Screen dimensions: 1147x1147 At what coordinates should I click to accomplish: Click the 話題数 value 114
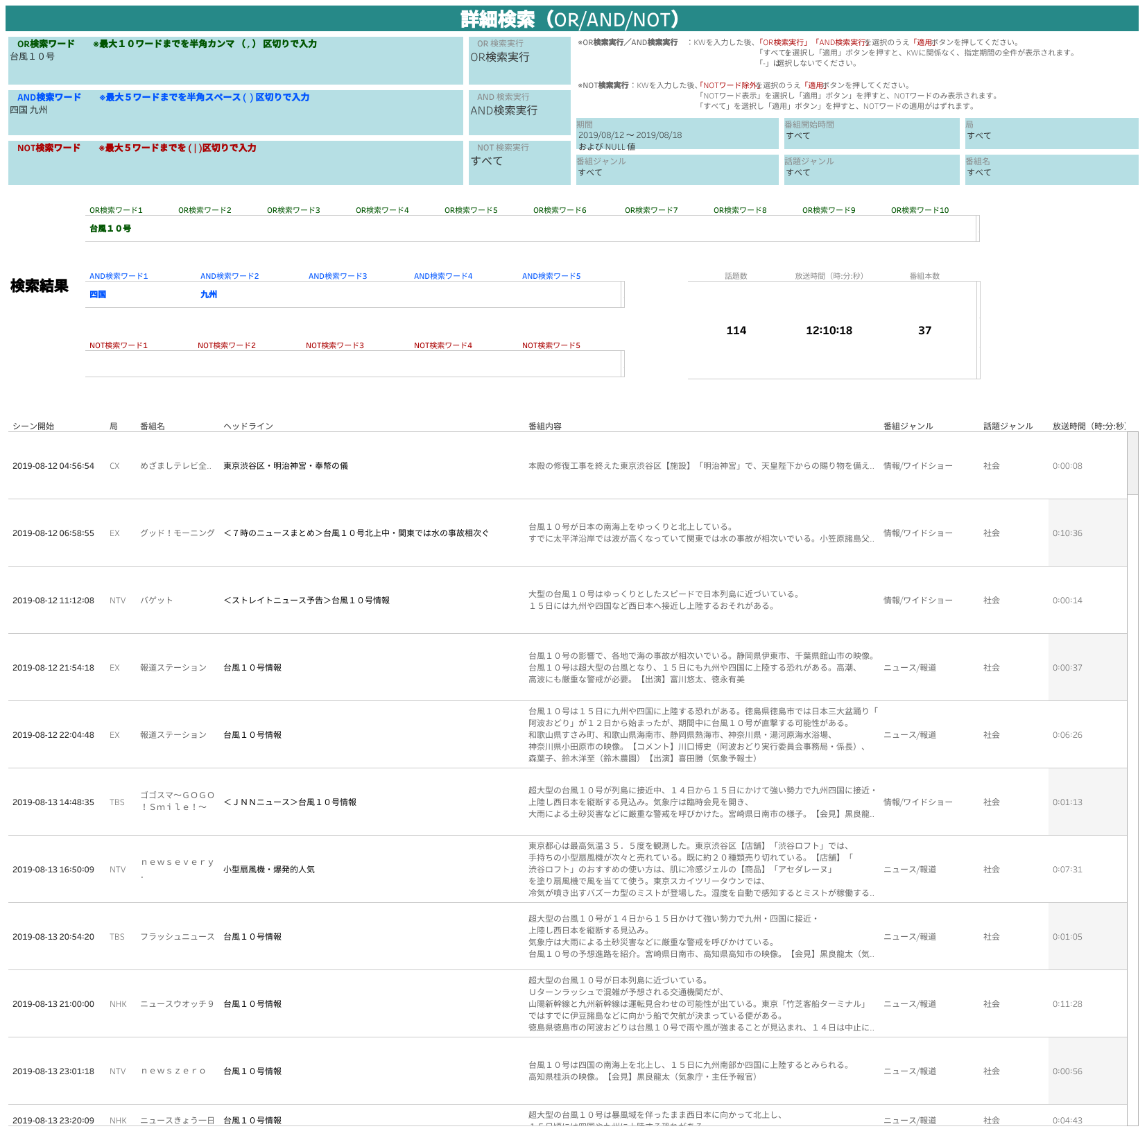pyautogui.click(x=736, y=331)
